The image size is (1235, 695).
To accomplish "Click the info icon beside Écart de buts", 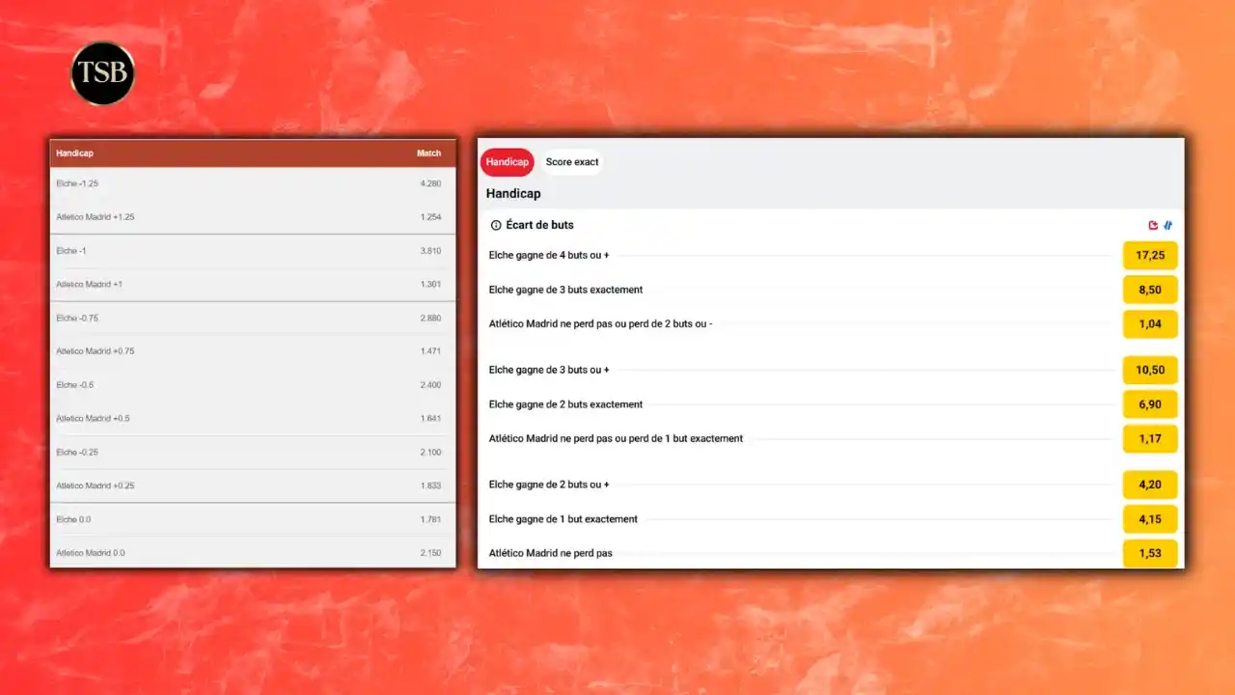I will click(x=496, y=225).
